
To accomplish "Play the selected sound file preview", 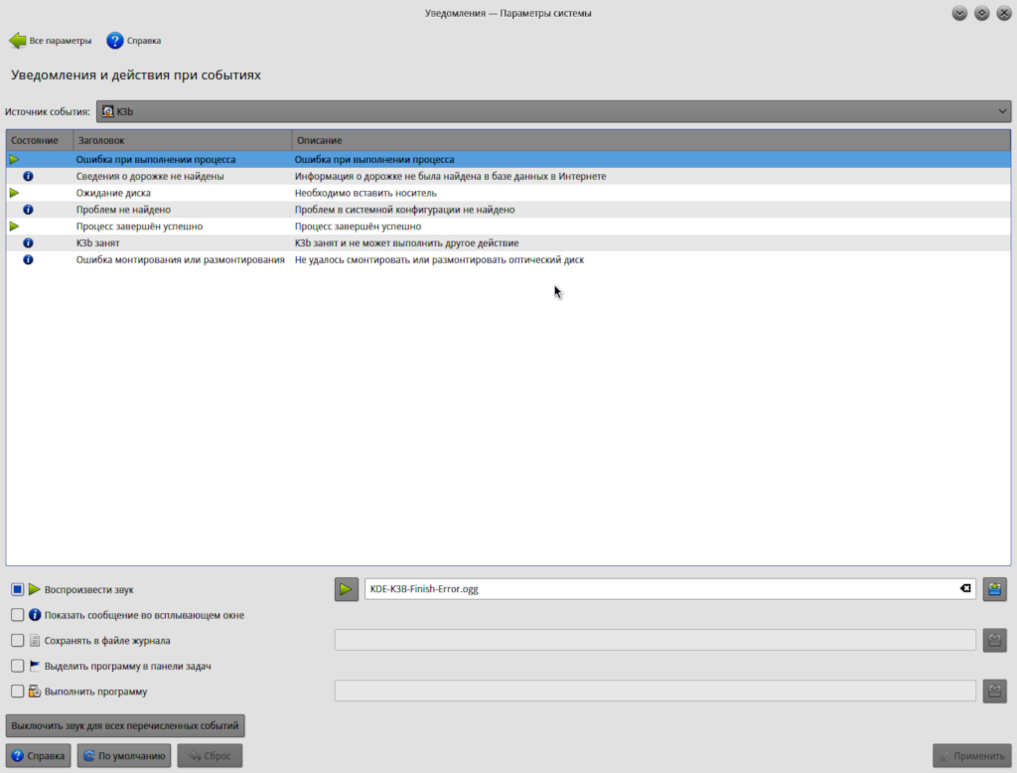I will [x=347, y=589].
